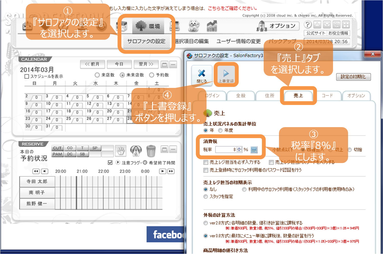Click 設定の初期化 button
The height and width of the screenshot is (254, 383).
[353, 77]
